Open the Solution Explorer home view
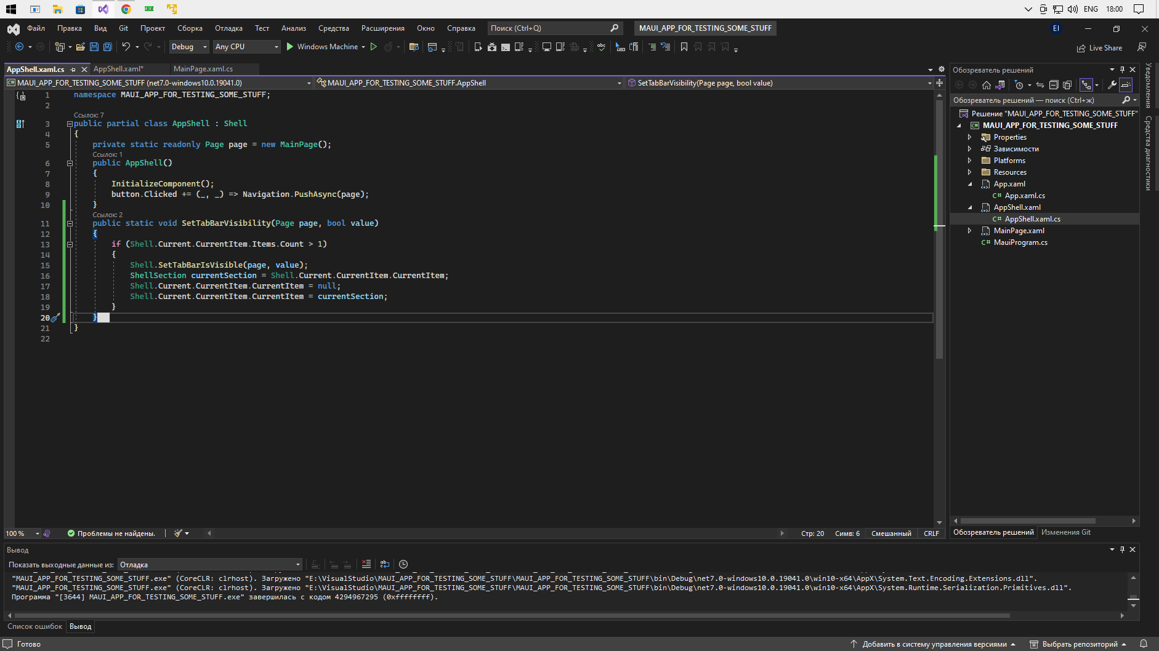The width and height of the screenshot is (1159, 651). (x=987, y=85)
